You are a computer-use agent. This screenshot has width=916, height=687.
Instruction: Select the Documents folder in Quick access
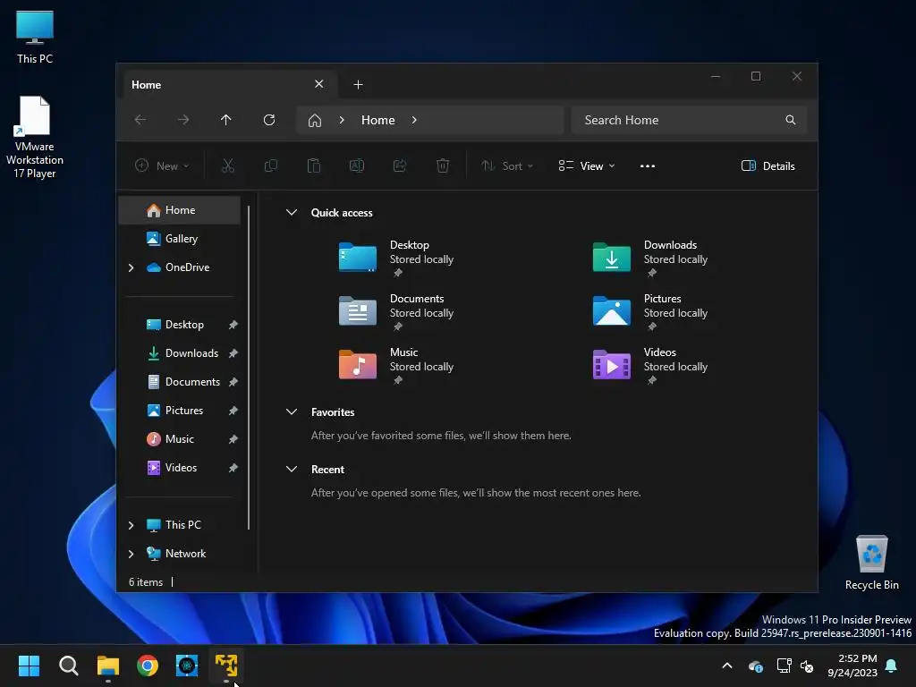click(397, 311)
